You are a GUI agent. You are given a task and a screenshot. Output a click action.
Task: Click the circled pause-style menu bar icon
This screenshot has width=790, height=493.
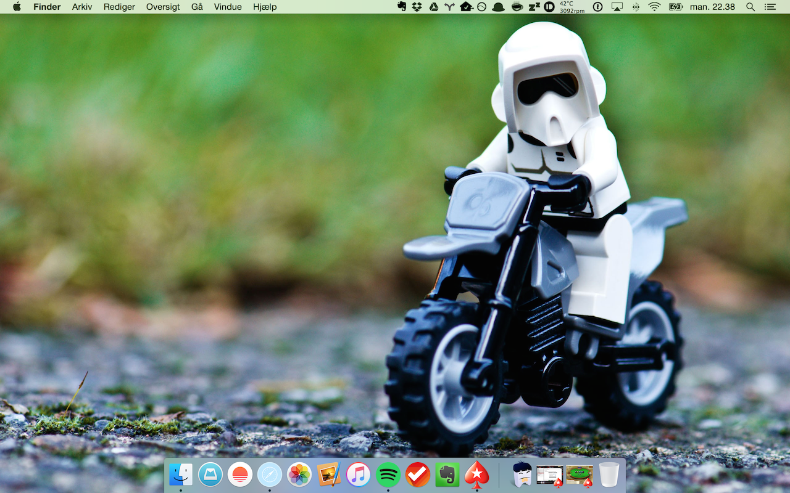click(549, 7)
